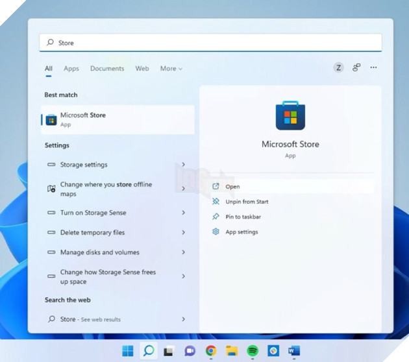409x362 pixels.
Task: Switch to the Apps tab
Action: pyautogui.click(x=71, y=69)
